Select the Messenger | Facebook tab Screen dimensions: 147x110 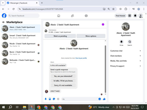coord(22,3)
